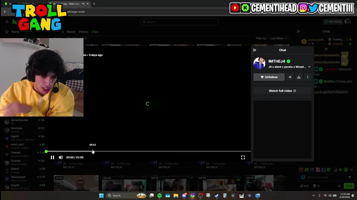Open the system volume tray icon
The height and width of the screenshot is (200, 357).
pos(330,196)
